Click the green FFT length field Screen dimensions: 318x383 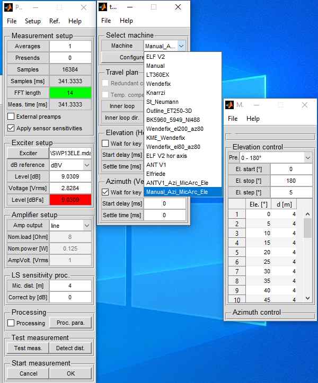click(x=70, y=93)
